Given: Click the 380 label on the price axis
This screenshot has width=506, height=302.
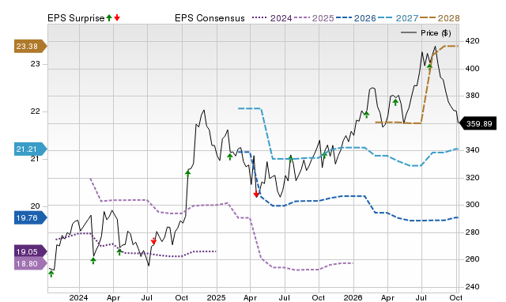Looking at the screenshot, I should (472, 96).
